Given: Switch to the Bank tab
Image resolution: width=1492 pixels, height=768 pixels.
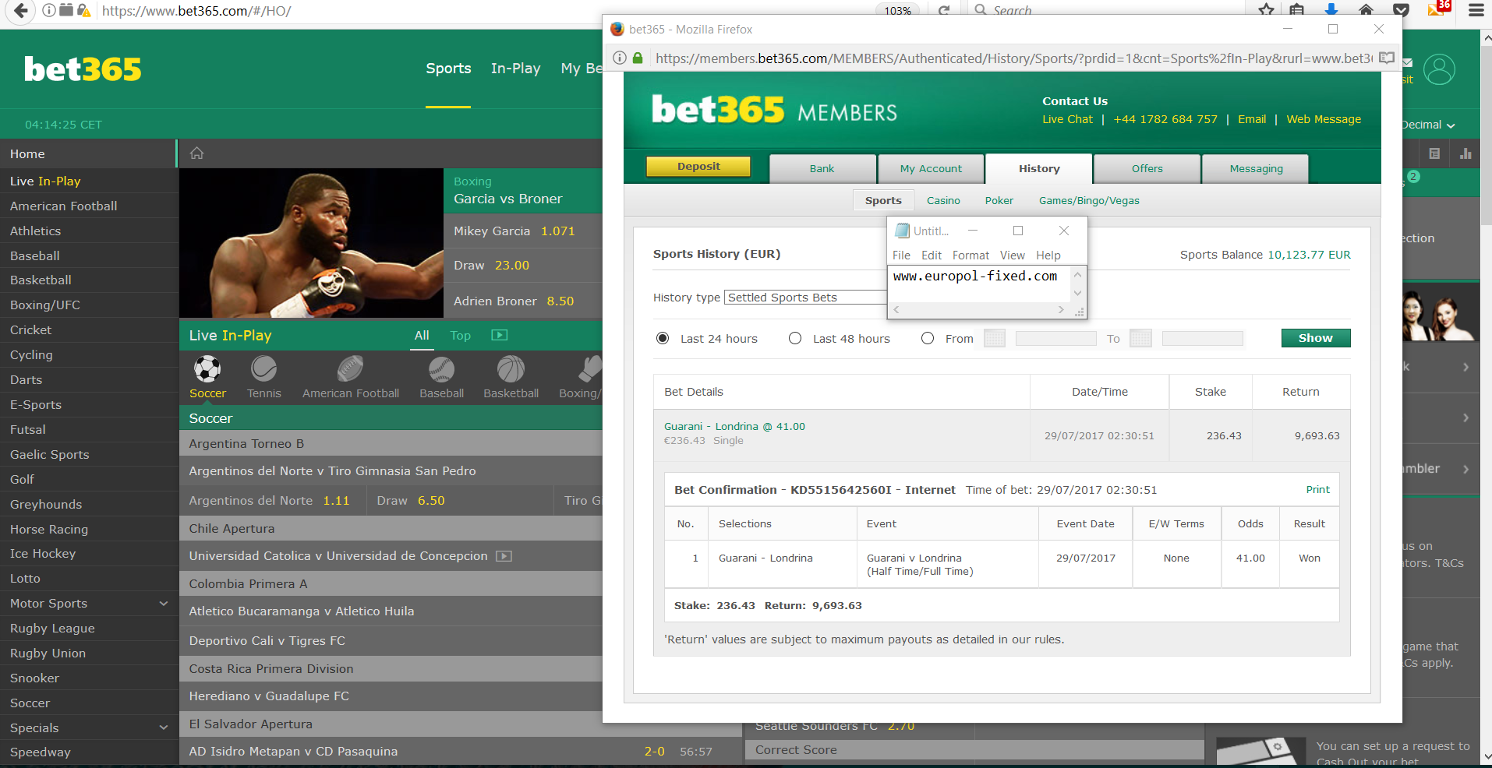Looking at the screenshot, I should 822,168.
